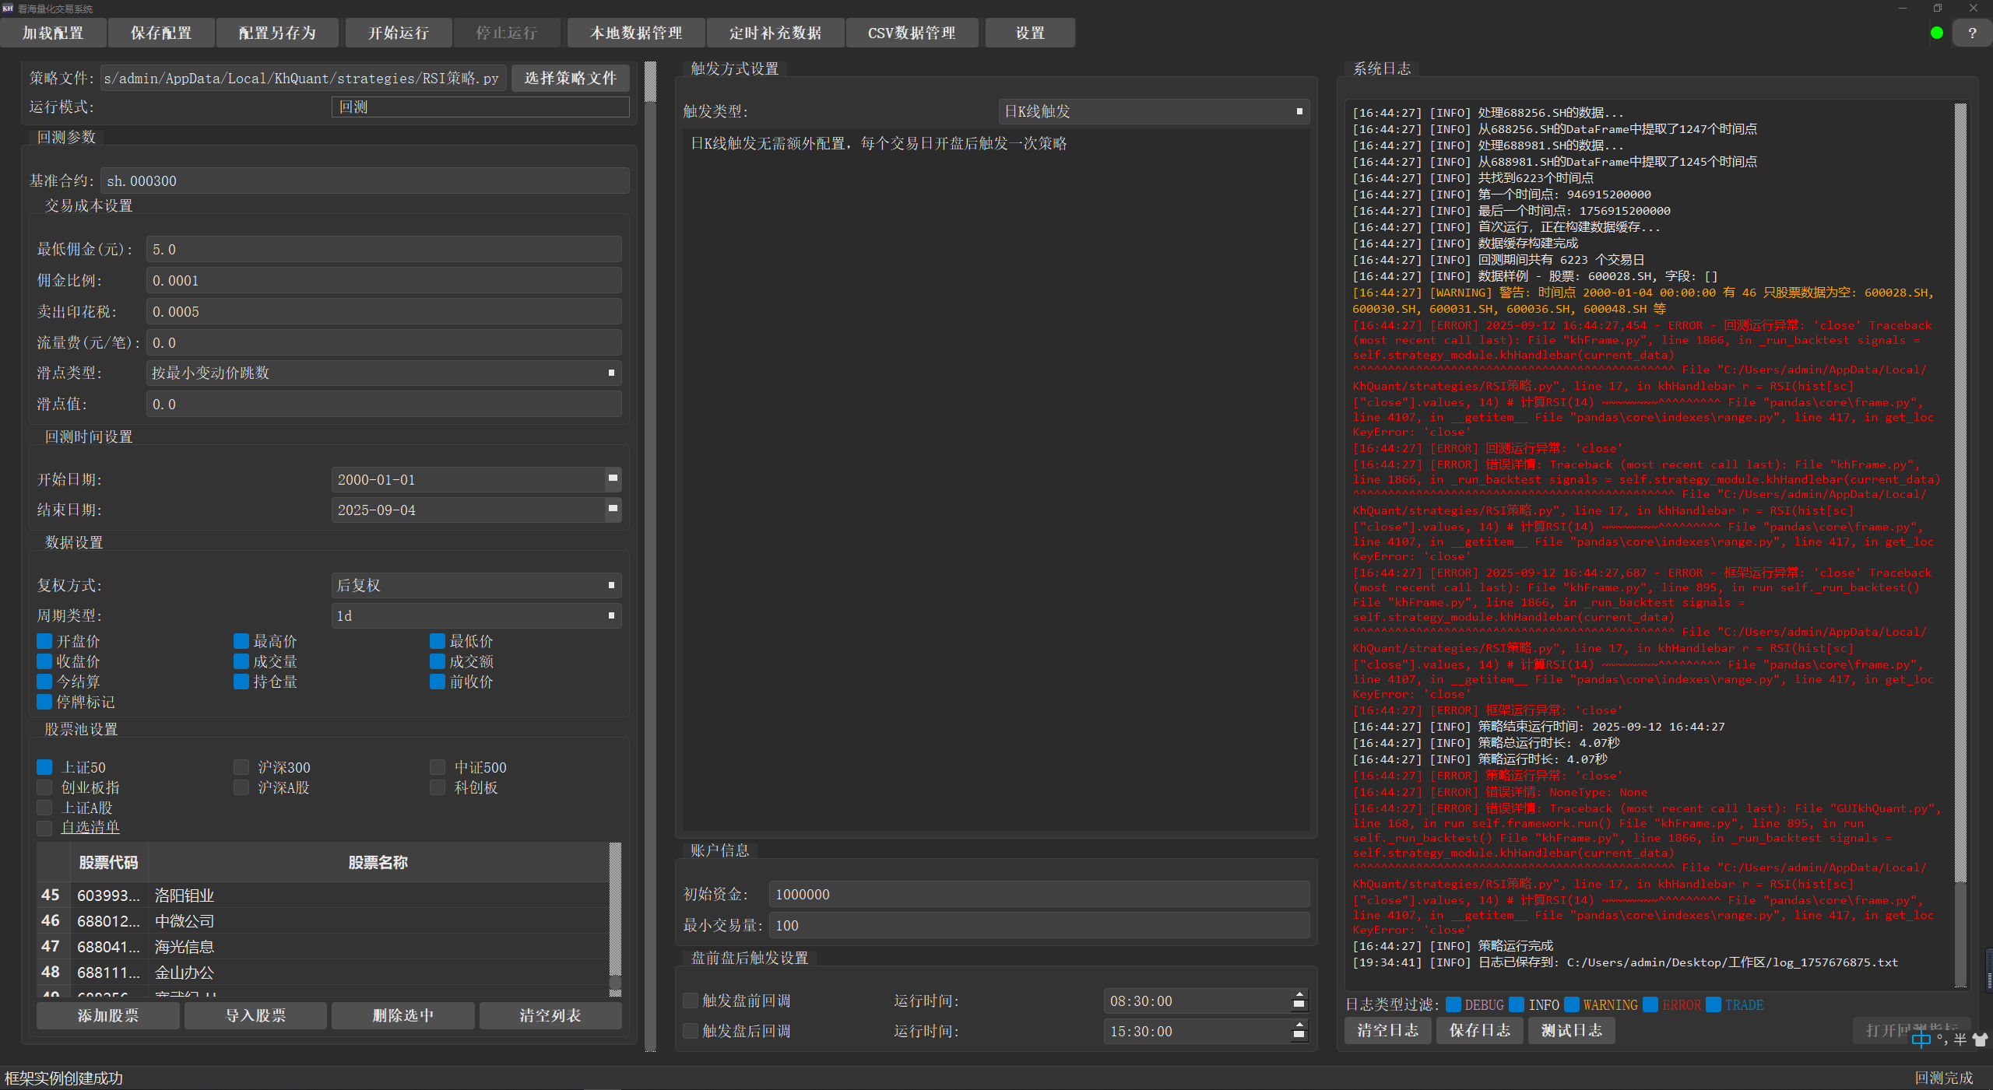Click the 开始运行 button
Image resolution: width=1993 pixels, height=1090 pixels.
(398, 33)
